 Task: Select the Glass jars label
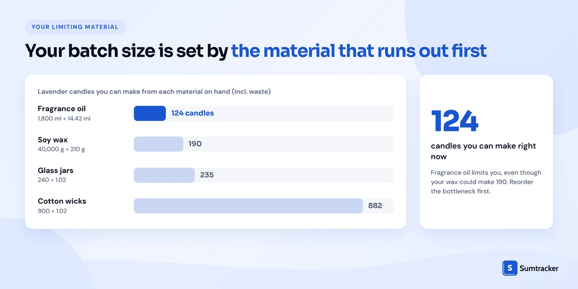point(56,170)
